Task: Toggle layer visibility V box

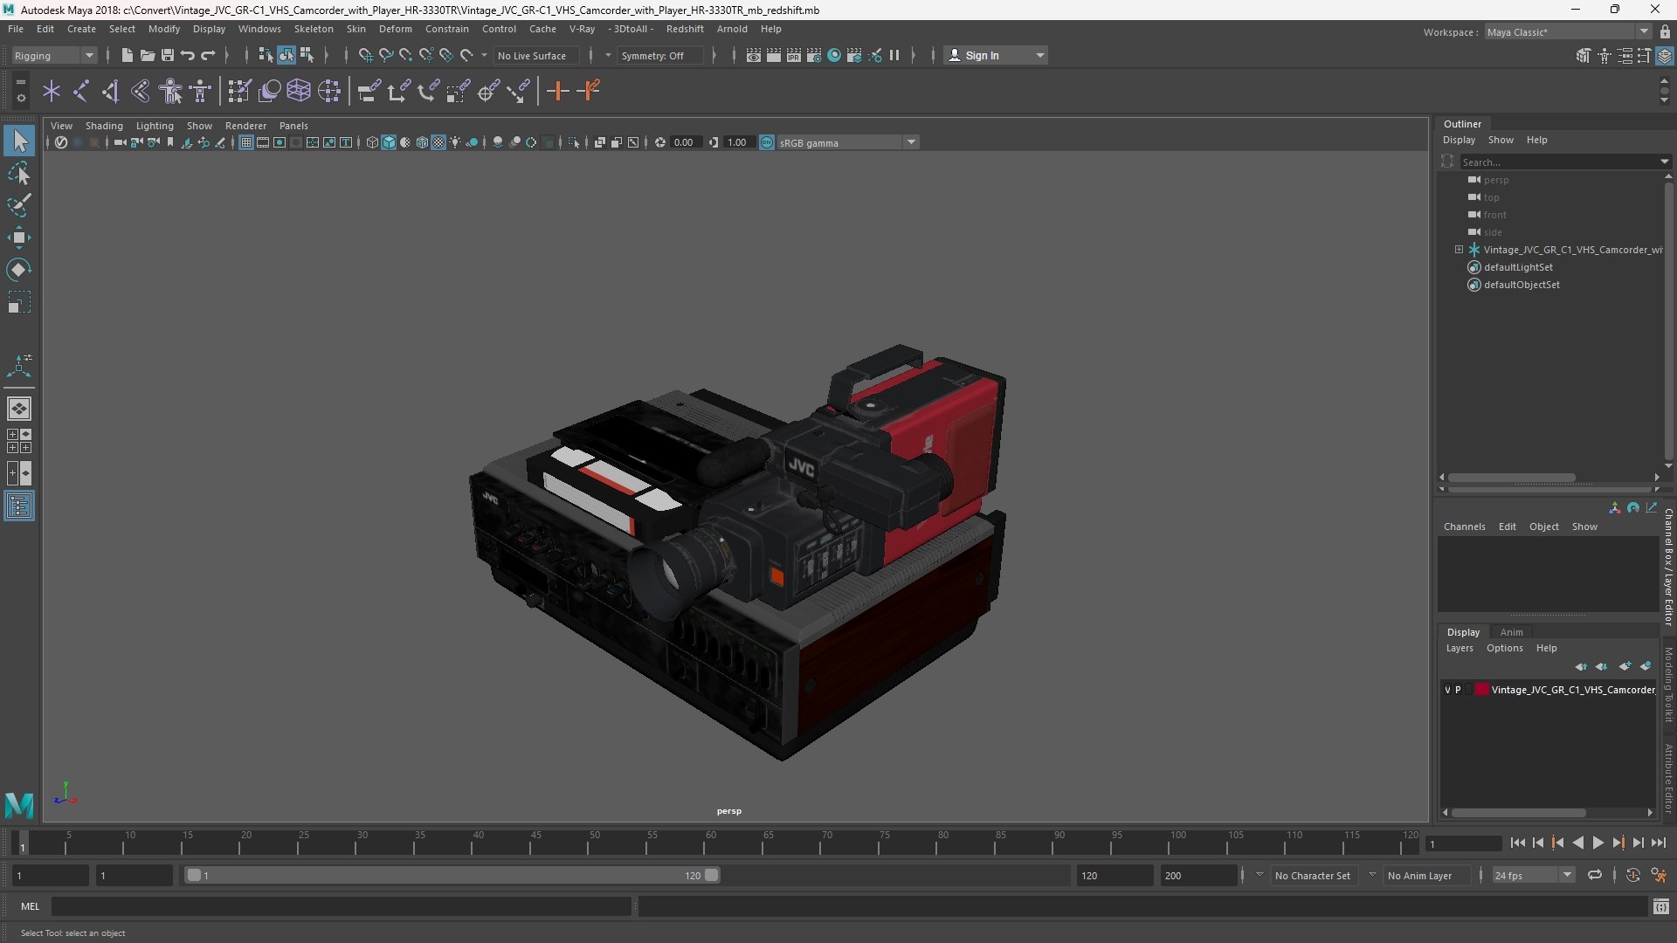Action: click(x=1447, y=690)
